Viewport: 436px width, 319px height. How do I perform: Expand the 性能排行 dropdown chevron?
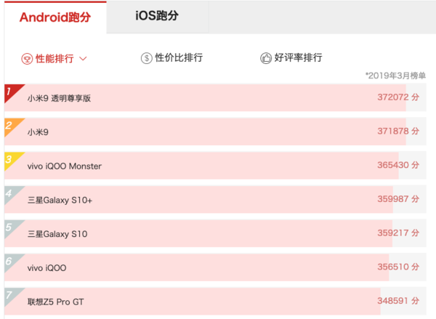coord(83,58)
